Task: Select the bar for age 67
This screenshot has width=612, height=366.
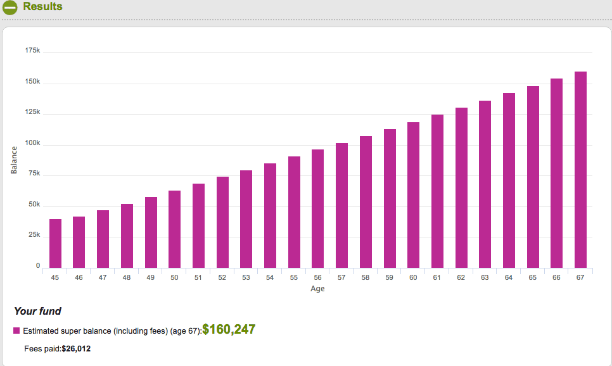Action: coord(580,170)
